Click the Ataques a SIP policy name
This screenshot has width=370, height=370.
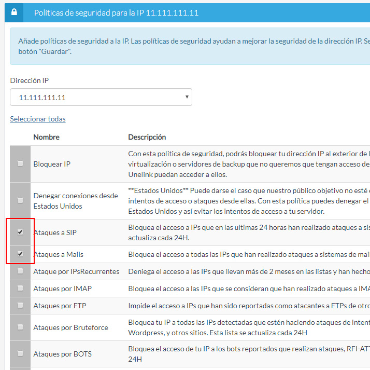55,232
